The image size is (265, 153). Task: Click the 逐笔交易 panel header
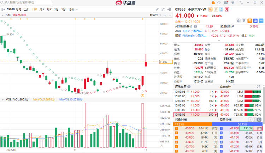[x=181, y=87]
